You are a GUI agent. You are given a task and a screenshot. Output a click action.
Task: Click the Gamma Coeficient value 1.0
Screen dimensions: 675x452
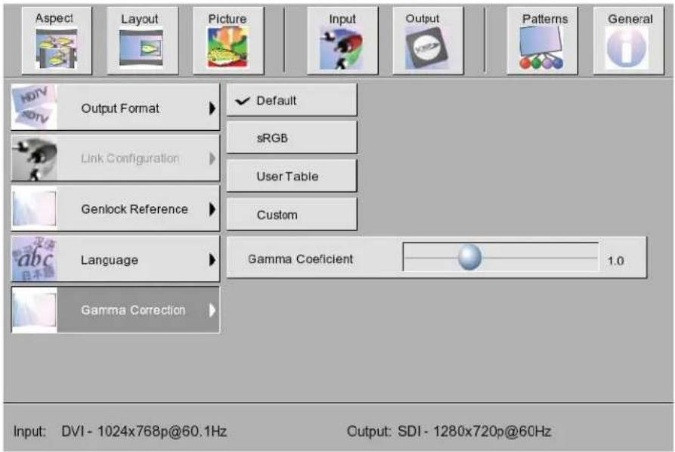click(615, 261)
